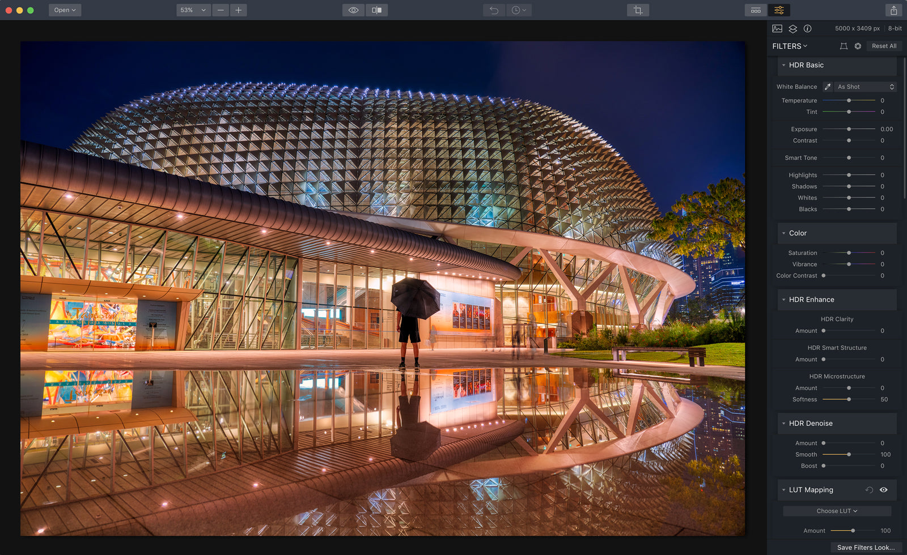This screenshot has width=907, height=555.
Task: Collapse the HDR Basic section
Action: [x=784, y=65]
